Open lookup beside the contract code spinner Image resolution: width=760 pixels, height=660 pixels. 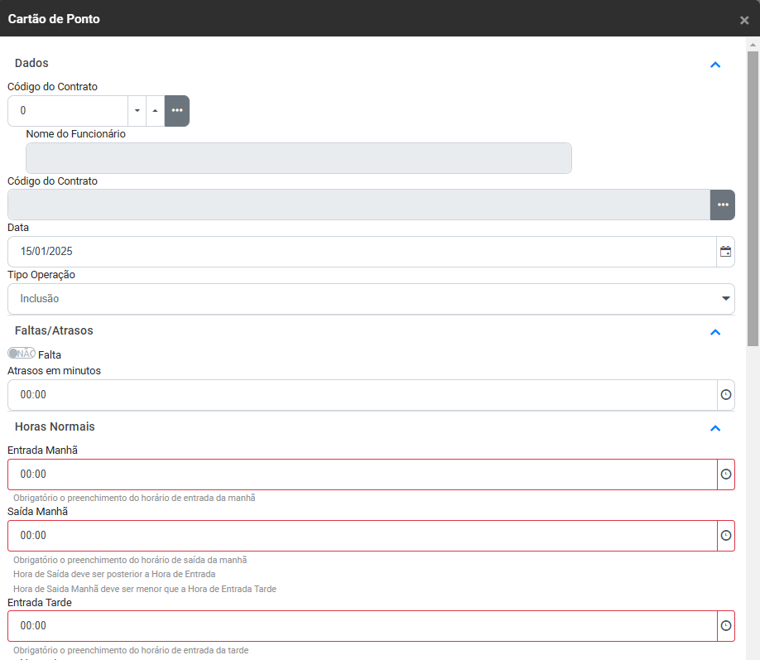(x=177, y=111)
